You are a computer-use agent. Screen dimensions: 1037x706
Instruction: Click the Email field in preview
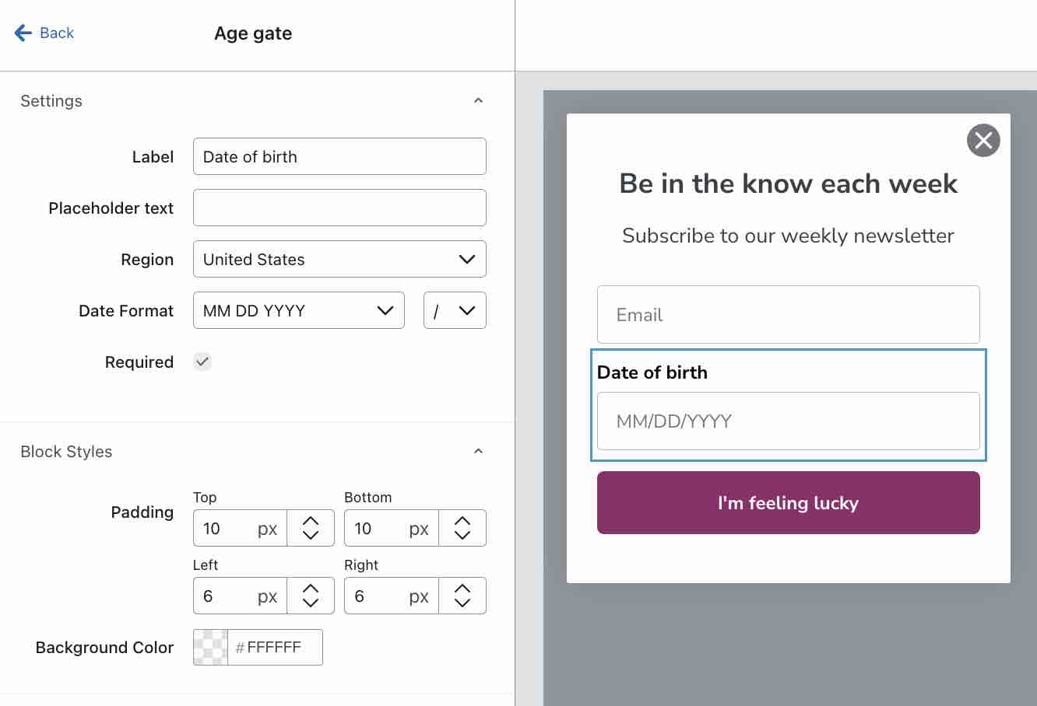pos(788,314)
